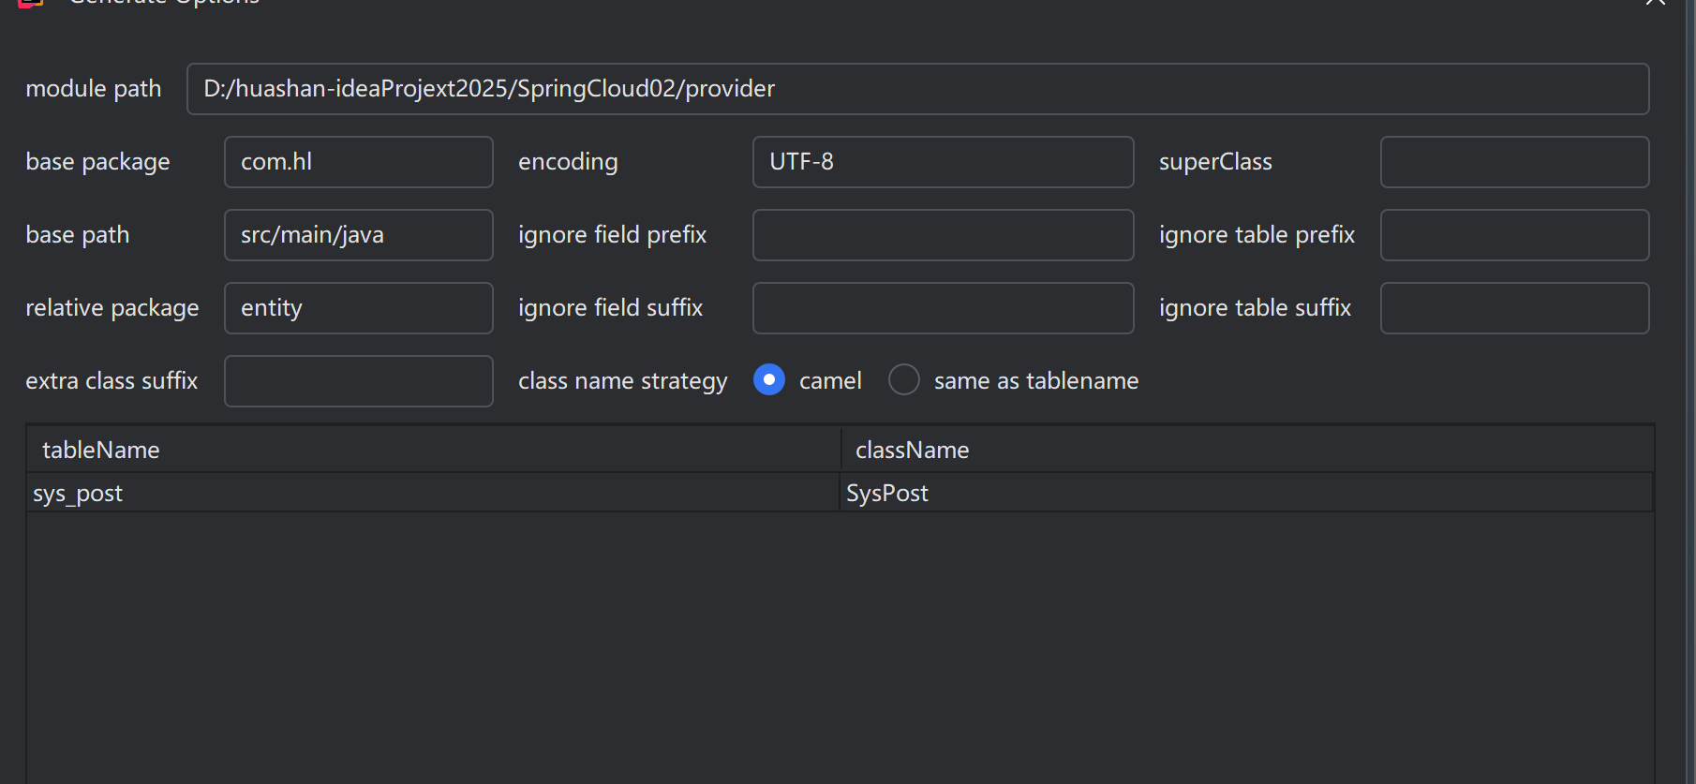Choose the same as tablename radio option

[x=904, y=380]
